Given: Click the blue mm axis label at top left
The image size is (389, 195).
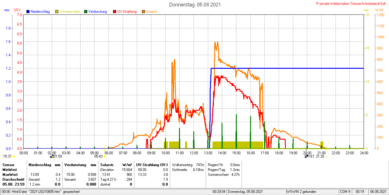Looking at the screenshot, I should [x=7, y=10].
